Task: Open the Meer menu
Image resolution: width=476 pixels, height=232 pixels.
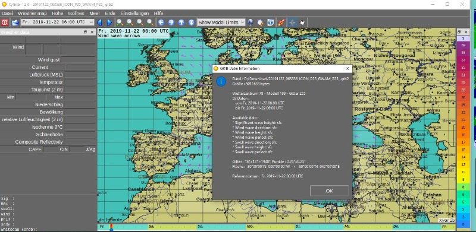Action: pos(95,13)
